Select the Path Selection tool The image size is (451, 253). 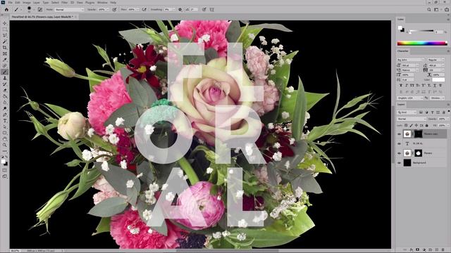click(5, 126)
